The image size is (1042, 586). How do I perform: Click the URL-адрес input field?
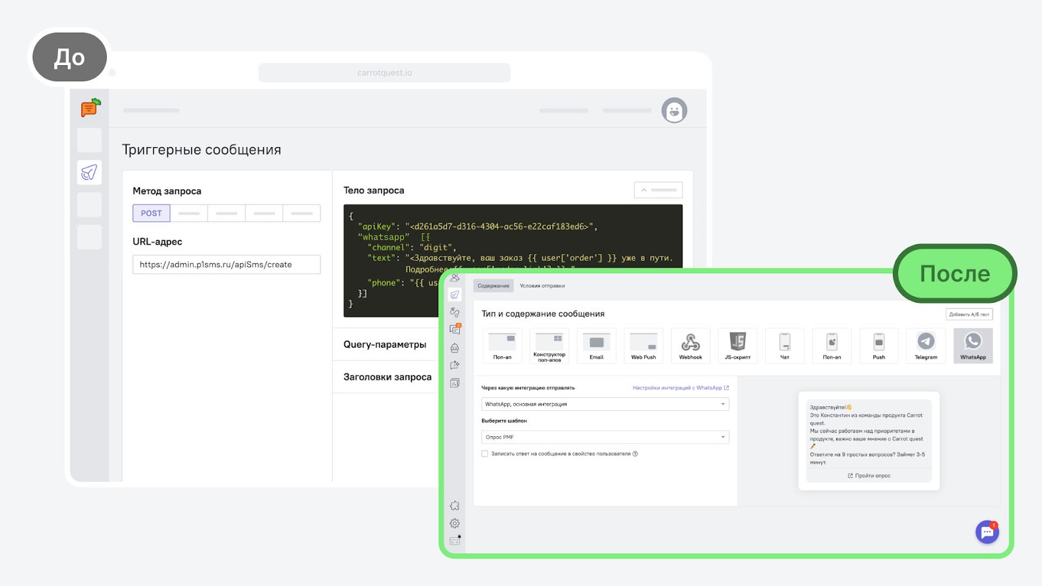[226, 265]
